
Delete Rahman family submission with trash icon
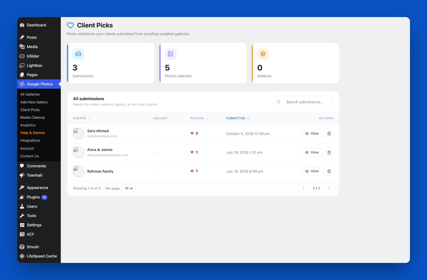329,171
